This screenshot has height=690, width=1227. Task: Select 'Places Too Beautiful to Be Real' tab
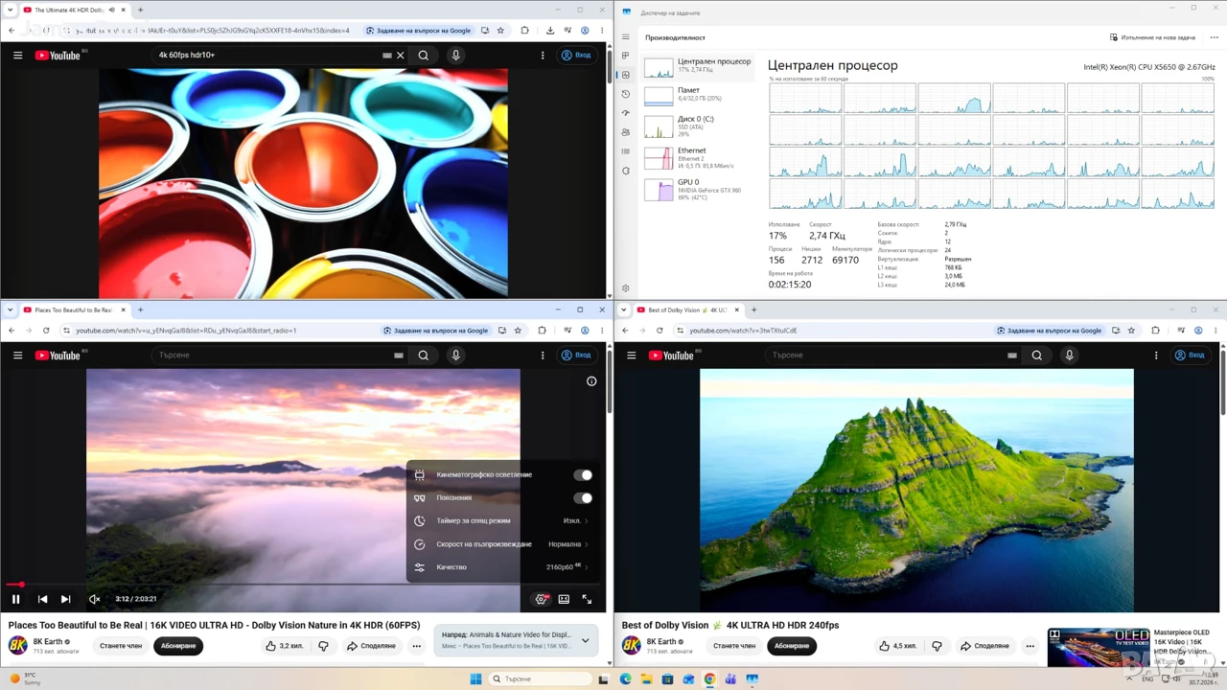pyautogui.click(x=75, y=310)
